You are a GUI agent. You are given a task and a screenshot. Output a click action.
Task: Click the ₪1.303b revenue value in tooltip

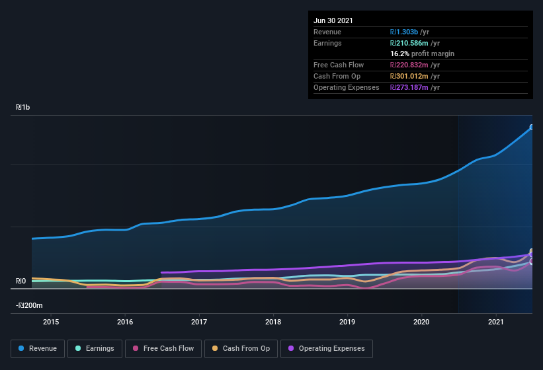point(404,32)
